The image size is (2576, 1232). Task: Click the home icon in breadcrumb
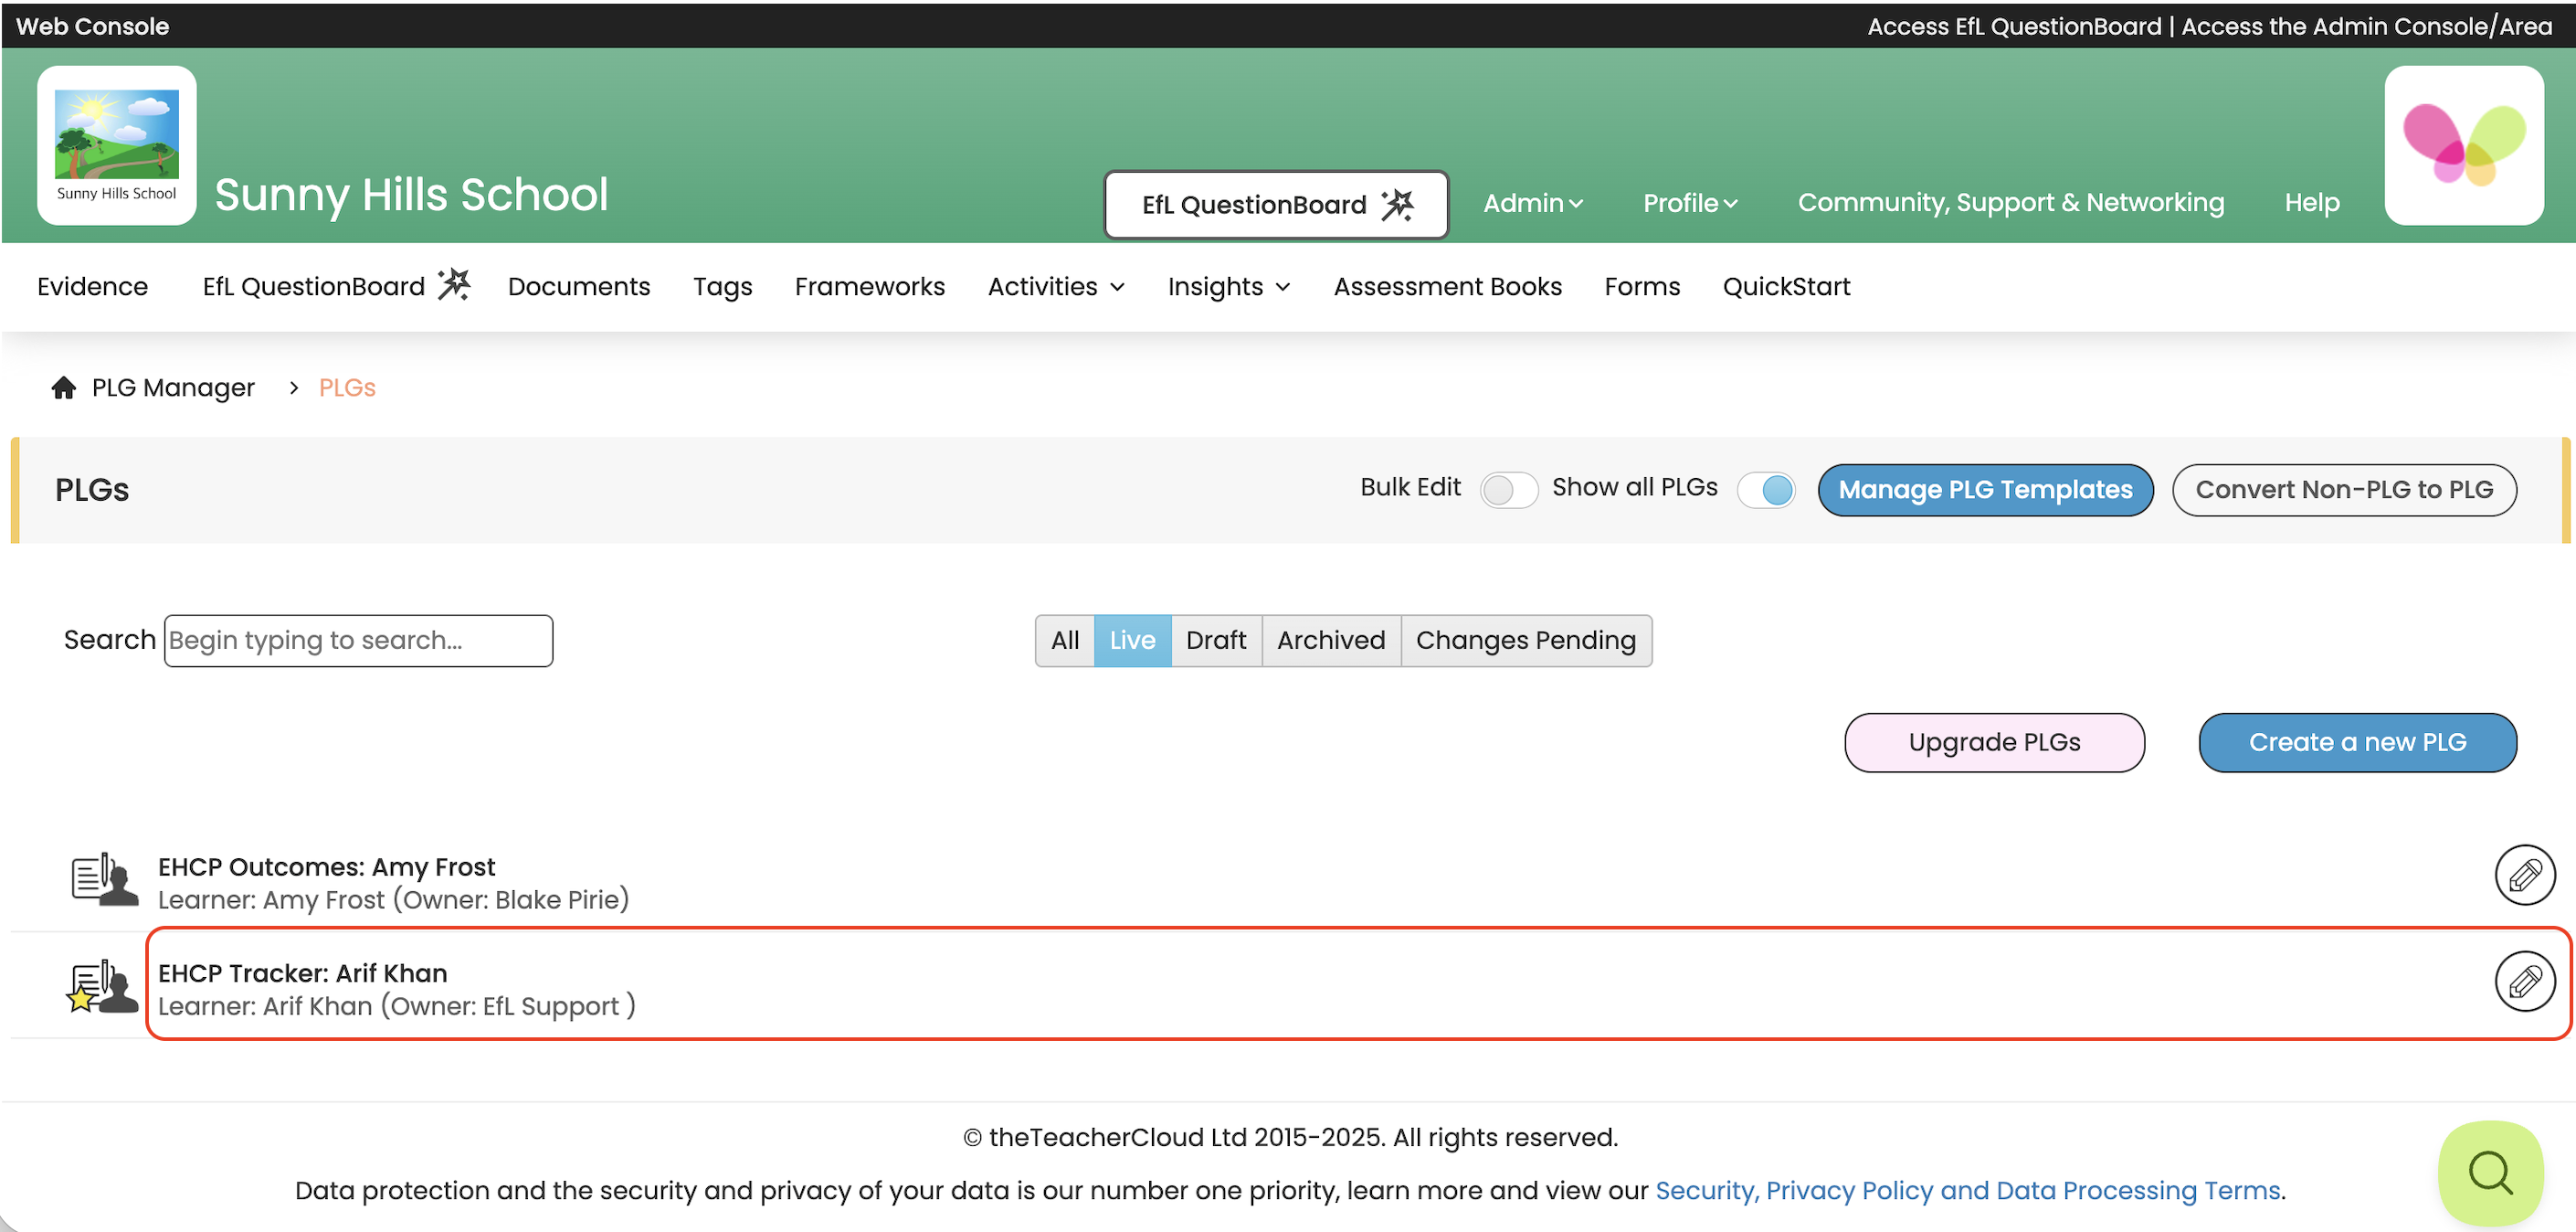point(64,388)
